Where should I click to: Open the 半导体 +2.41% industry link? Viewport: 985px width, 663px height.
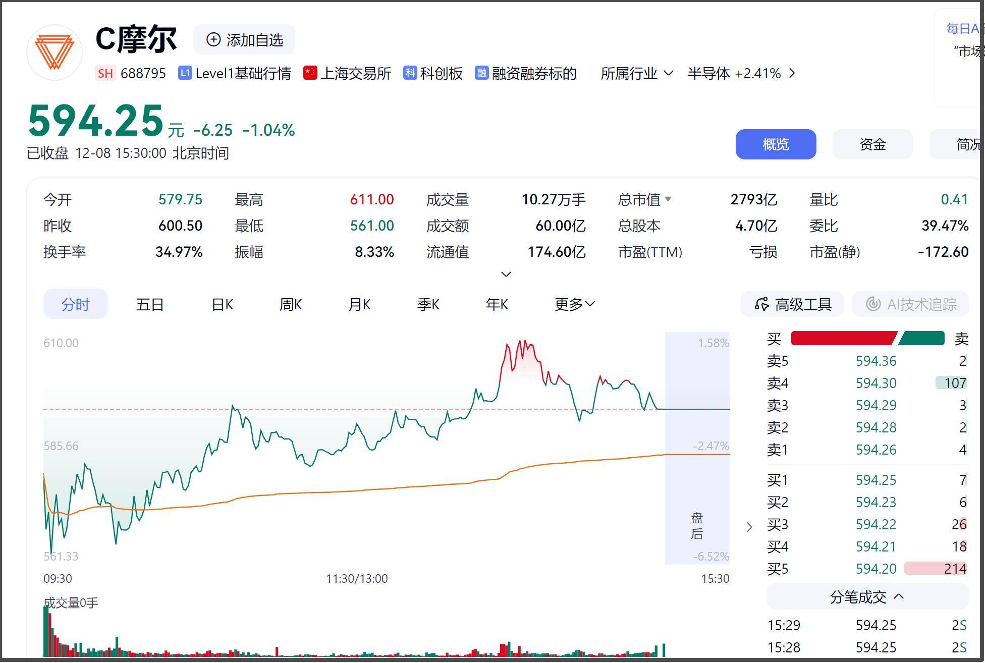click(741, 74)
